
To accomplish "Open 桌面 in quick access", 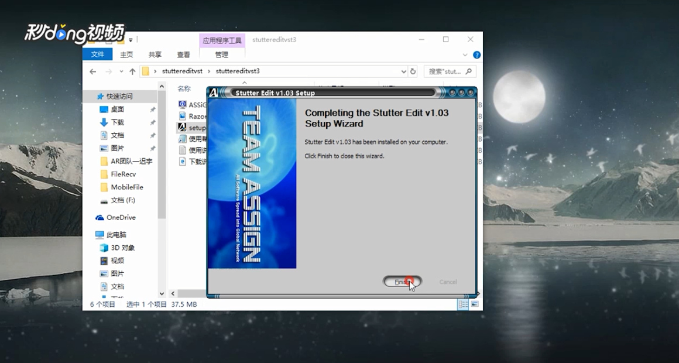I will [x=117, y=109].
